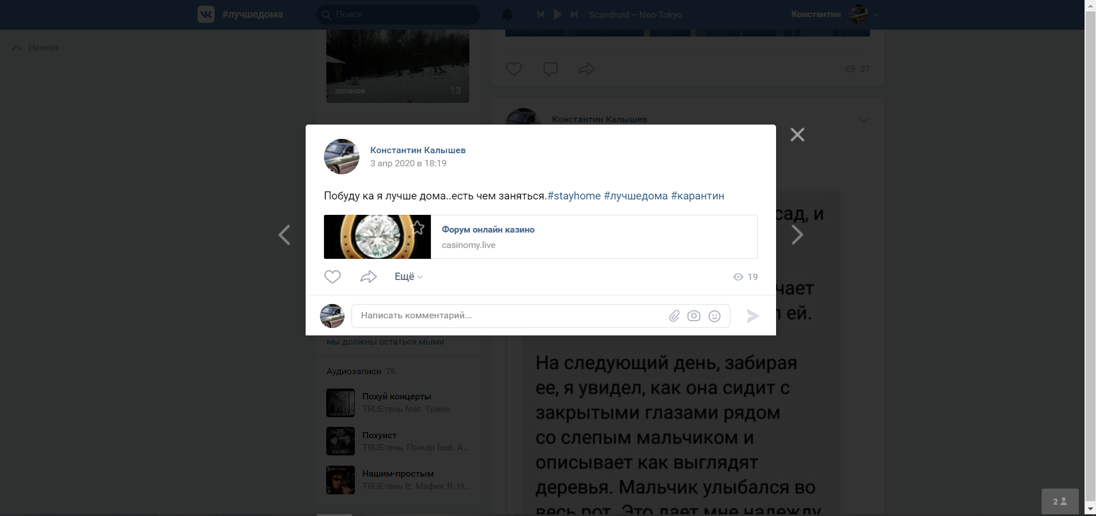
Task: Add a photo to the comment
Action: [x=694, y=316]
